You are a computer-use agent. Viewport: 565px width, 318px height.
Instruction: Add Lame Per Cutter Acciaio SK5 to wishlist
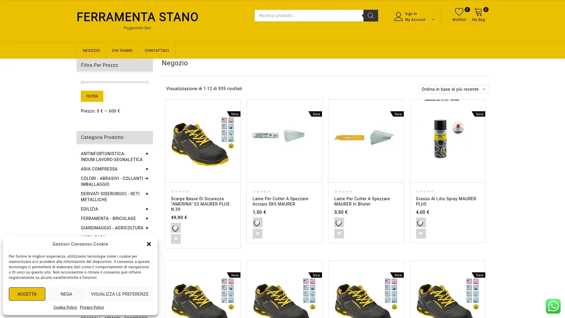pos(257,223)
